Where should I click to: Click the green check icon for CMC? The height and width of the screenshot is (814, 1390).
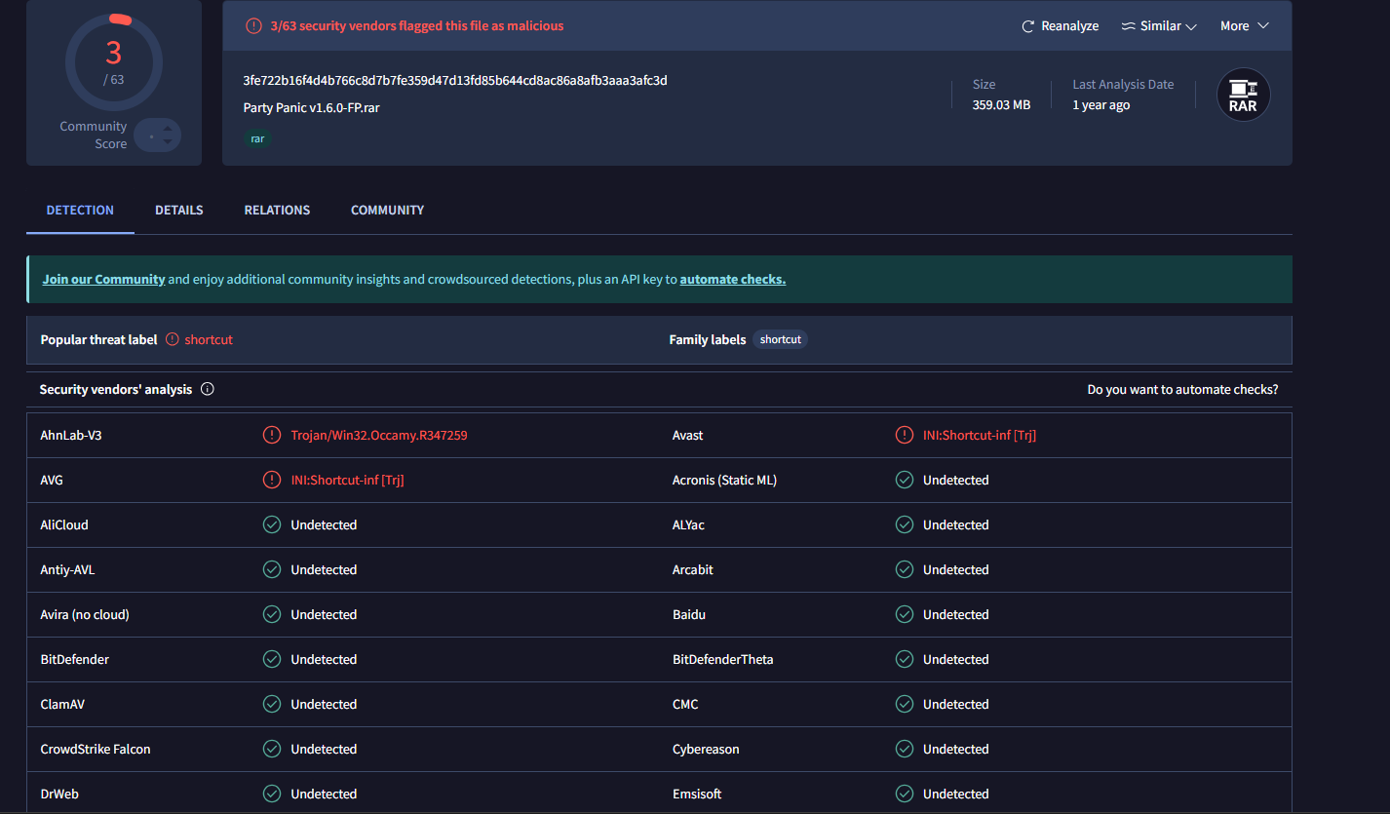(x=905, y=704)
